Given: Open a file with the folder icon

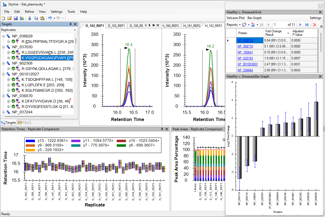Looking at the screenshot, I should [9, 18].
